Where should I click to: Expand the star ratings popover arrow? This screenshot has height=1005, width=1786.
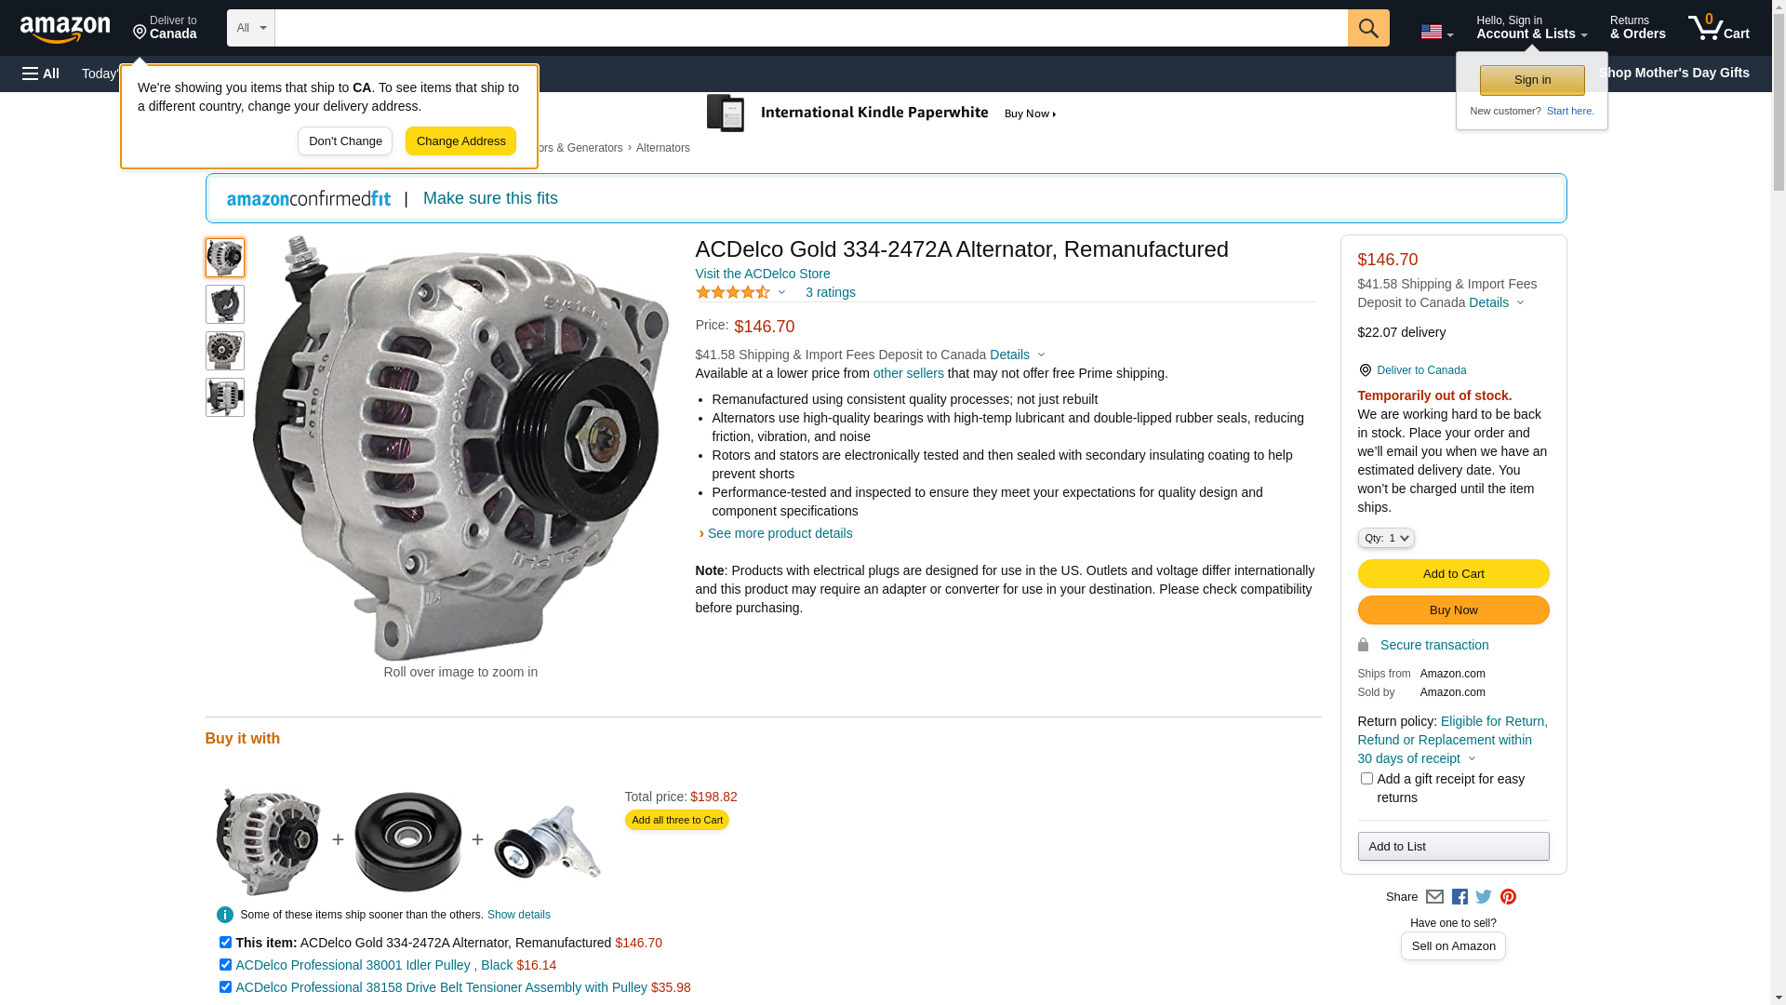pyautogui.click(x=781, y=293)
